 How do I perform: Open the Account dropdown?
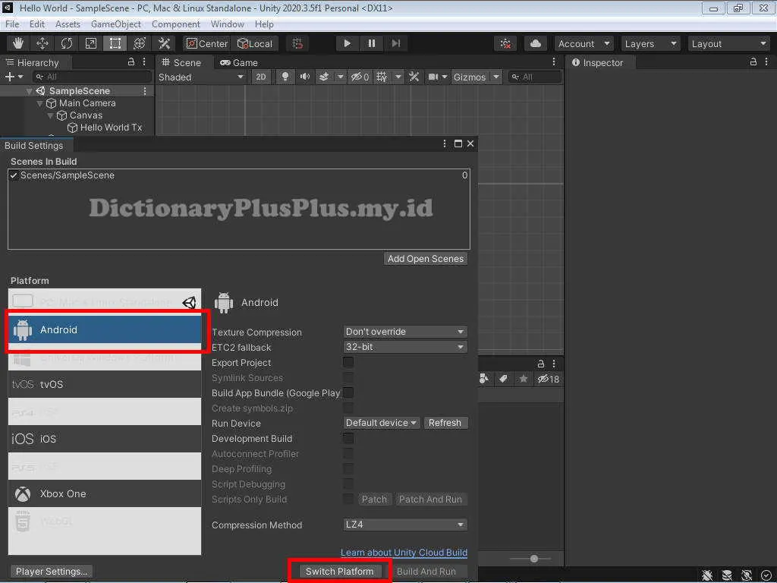(584, 43)
